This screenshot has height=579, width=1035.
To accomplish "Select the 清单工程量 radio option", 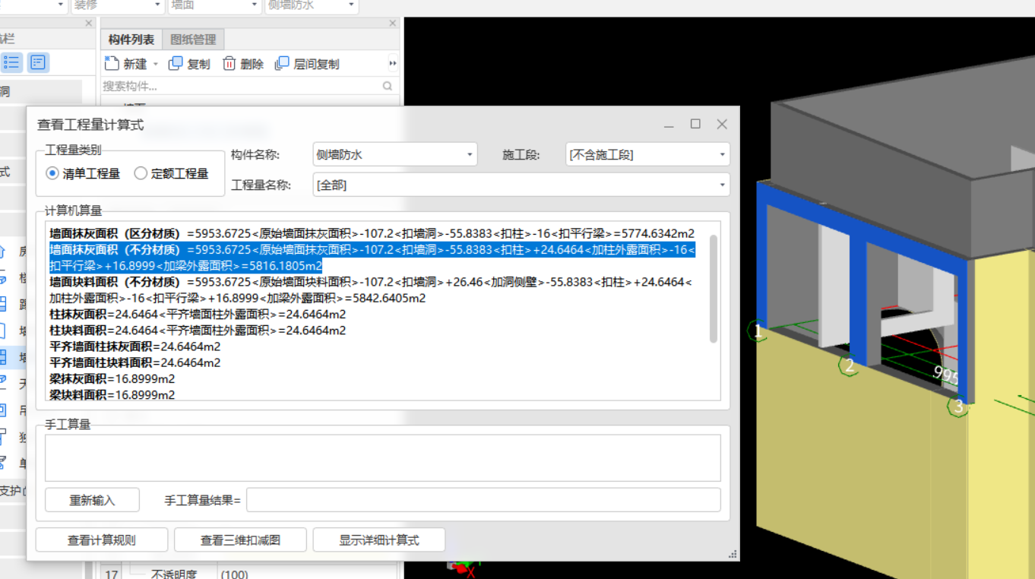I will 84,173.
